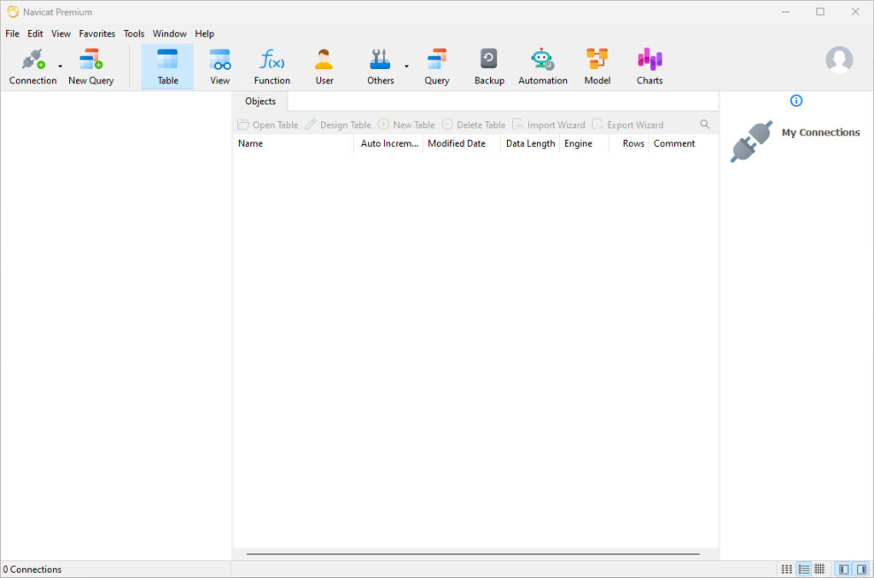Click the "0 Connections" status text
The image size is (874, 578).
tap(32, 569)
